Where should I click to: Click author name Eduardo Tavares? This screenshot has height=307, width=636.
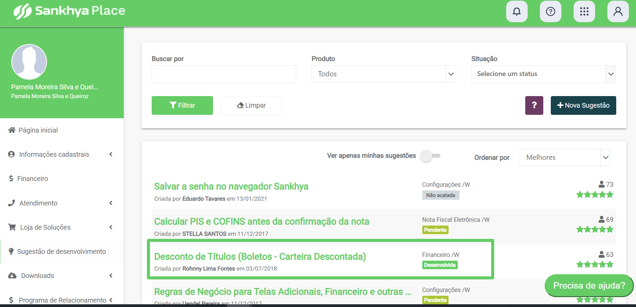coord(204,199)
